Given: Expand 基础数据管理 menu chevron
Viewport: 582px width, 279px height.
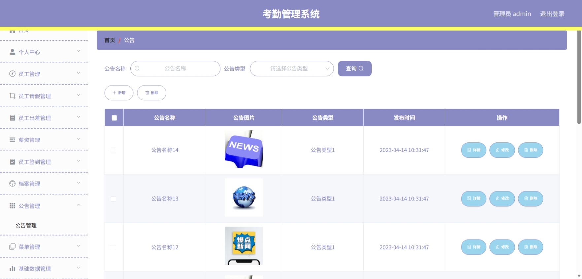Looking at the screenshot, I should [79, 268].
